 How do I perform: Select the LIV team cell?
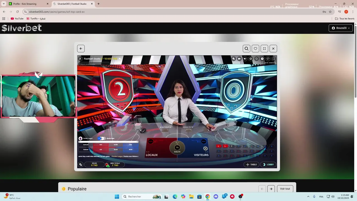[101, 149]
